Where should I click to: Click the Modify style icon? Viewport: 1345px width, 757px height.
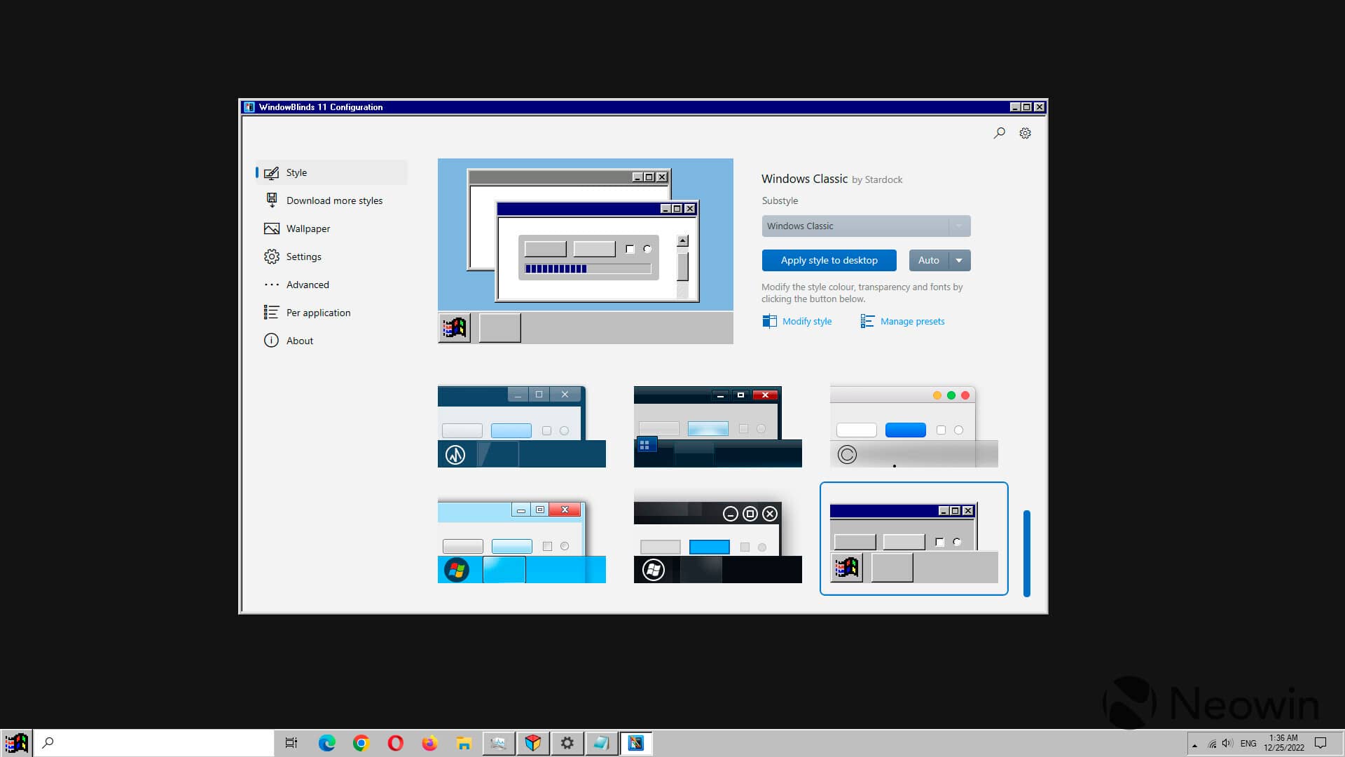click(769, 321)
